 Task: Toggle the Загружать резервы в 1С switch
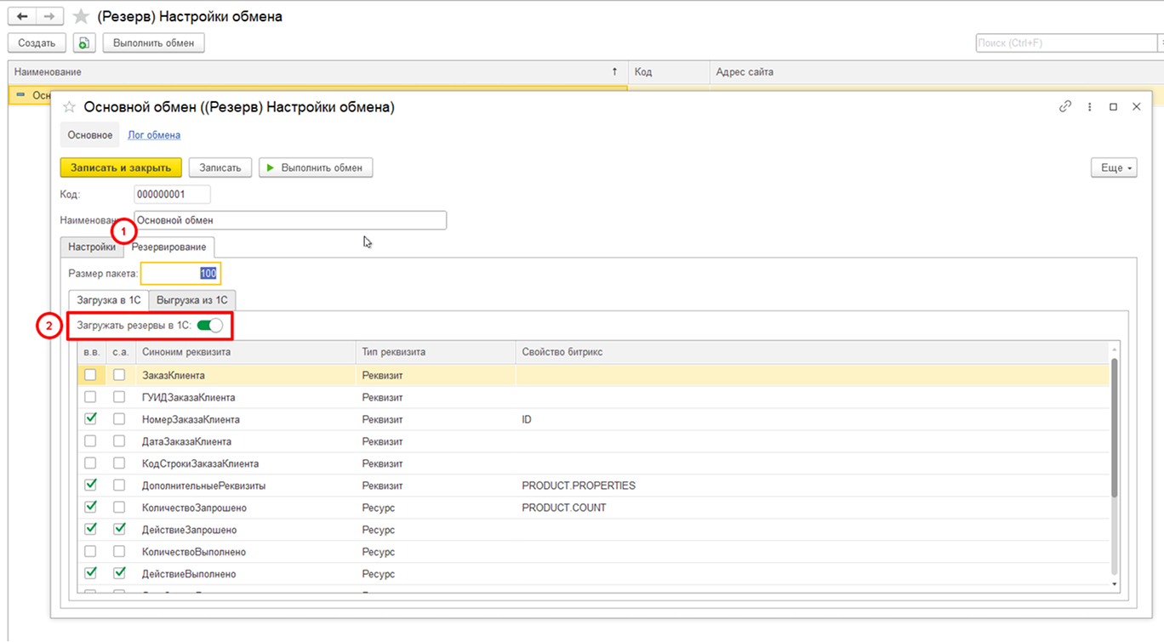[209, 325]
